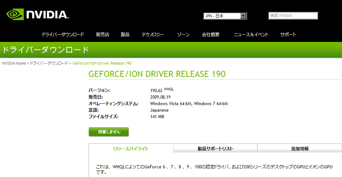Go to ドライバーダウンロード breadcrumb link
This screenshot has width=342, height=177.
pos(49,63)
